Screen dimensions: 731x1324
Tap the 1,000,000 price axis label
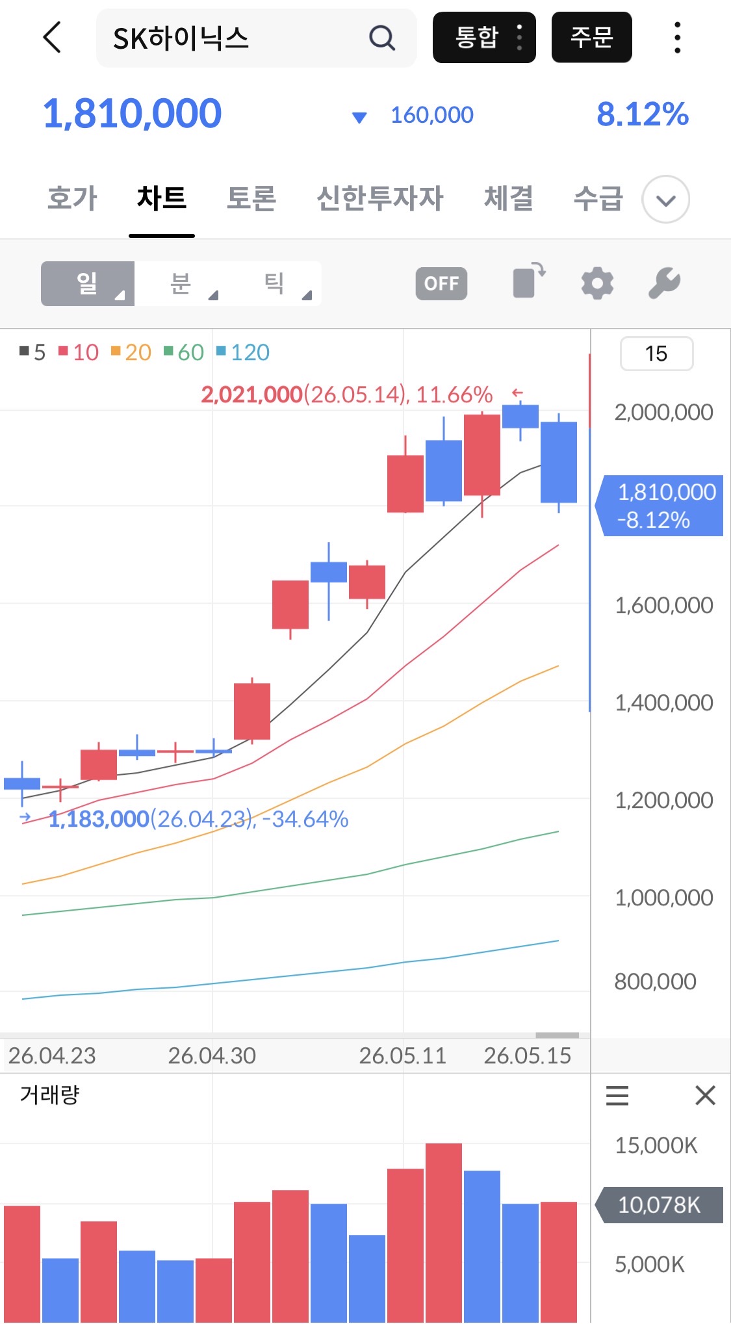pos(664,898)
